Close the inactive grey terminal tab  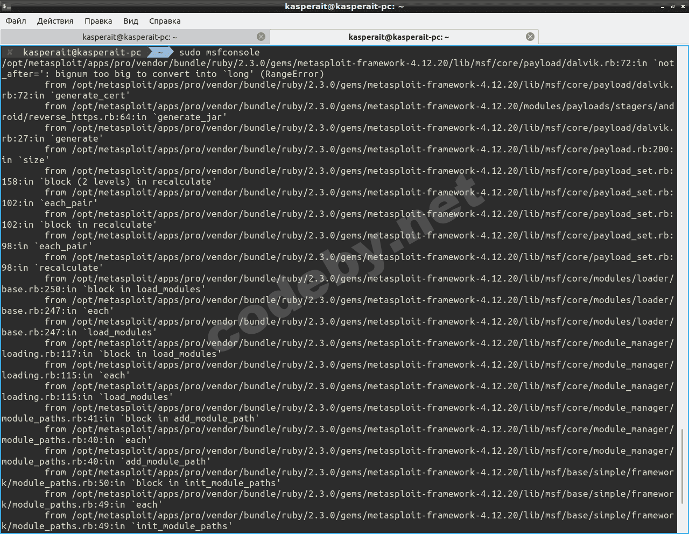261,37
